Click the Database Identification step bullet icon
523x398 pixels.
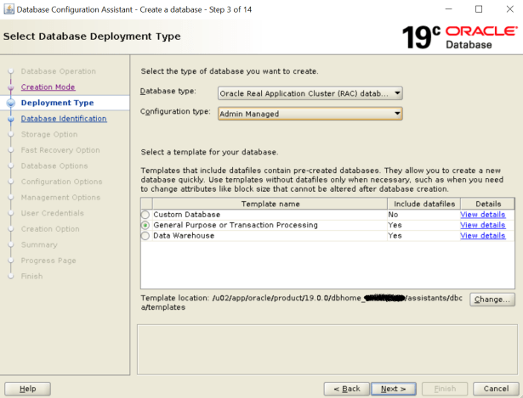(x=11, y=119)
